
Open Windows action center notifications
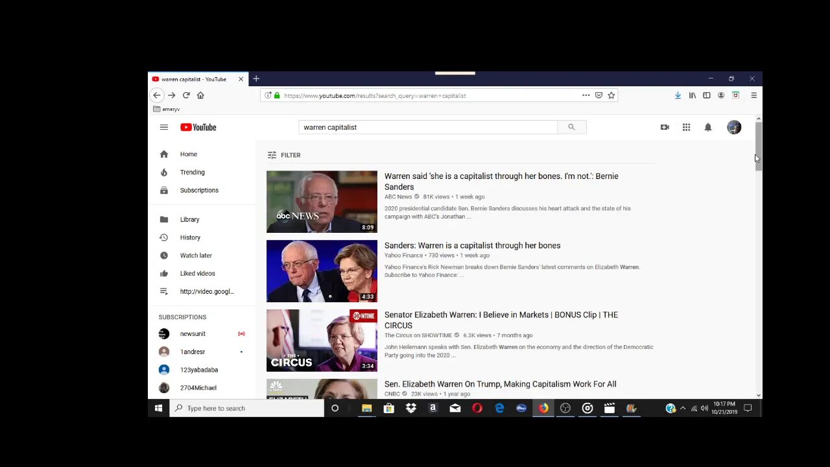pyautogui.click(x=748, y=409)
